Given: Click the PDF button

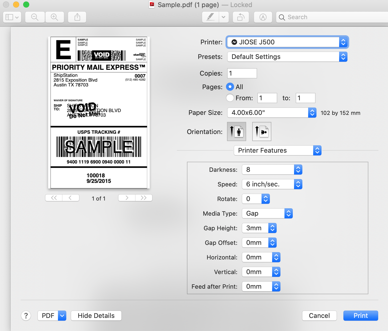Looking at the screenshot, I should [x=48, y=316].
